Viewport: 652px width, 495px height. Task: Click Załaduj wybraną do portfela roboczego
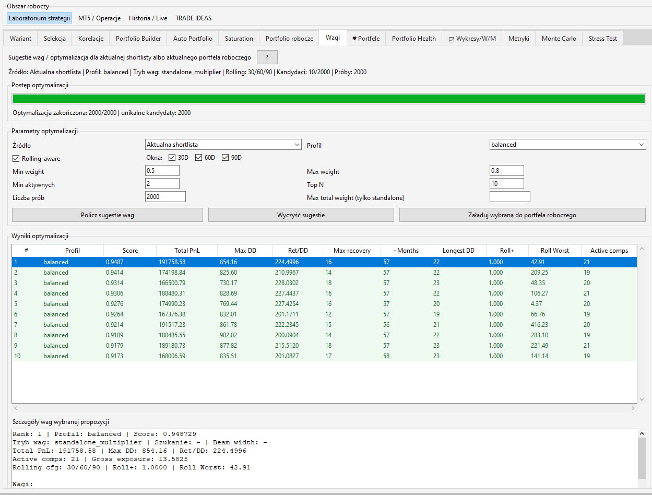click(x=523, y=215)
